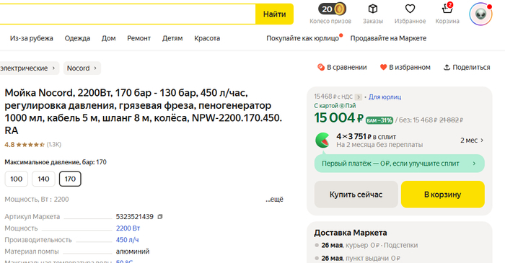The image size is (505, 263).
Task: Open Покупайте как юрлицо link
Action: [303, 38]
